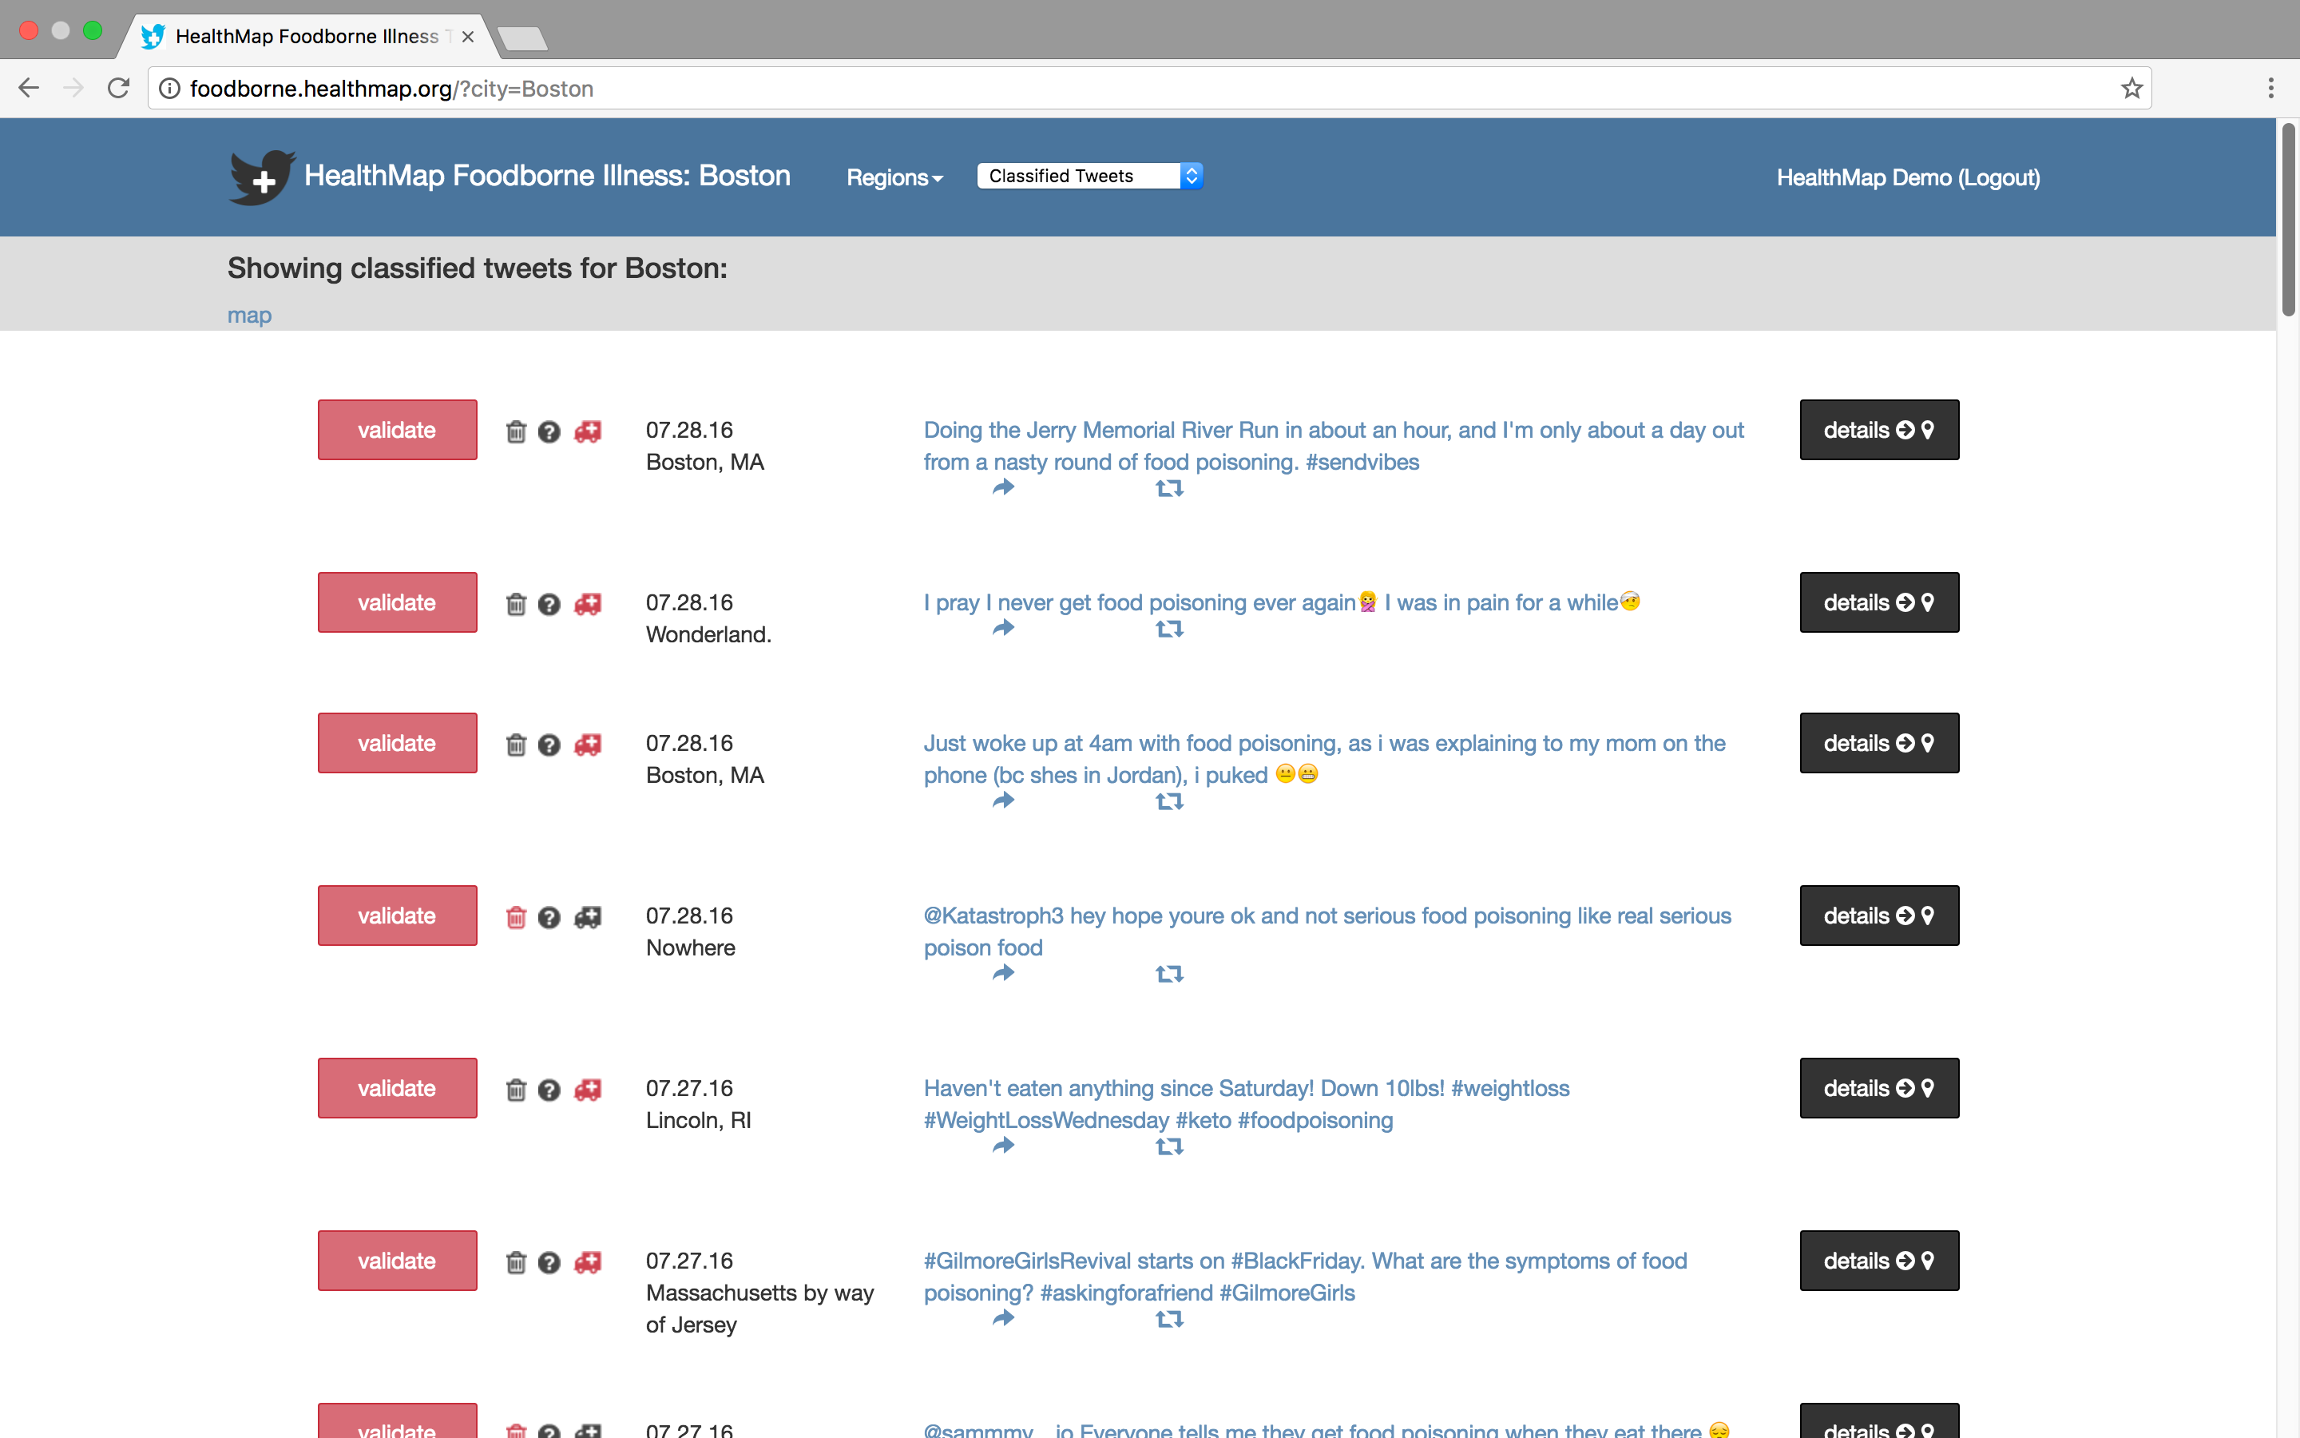Click trash icon for Wonderland tweet row
2300x1438 pixels.
(x=516, y=604)
